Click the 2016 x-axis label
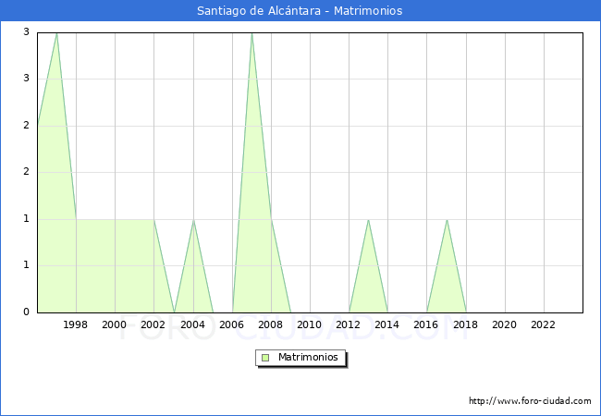The width and height of the screenshot is (601, 416). 426,324
